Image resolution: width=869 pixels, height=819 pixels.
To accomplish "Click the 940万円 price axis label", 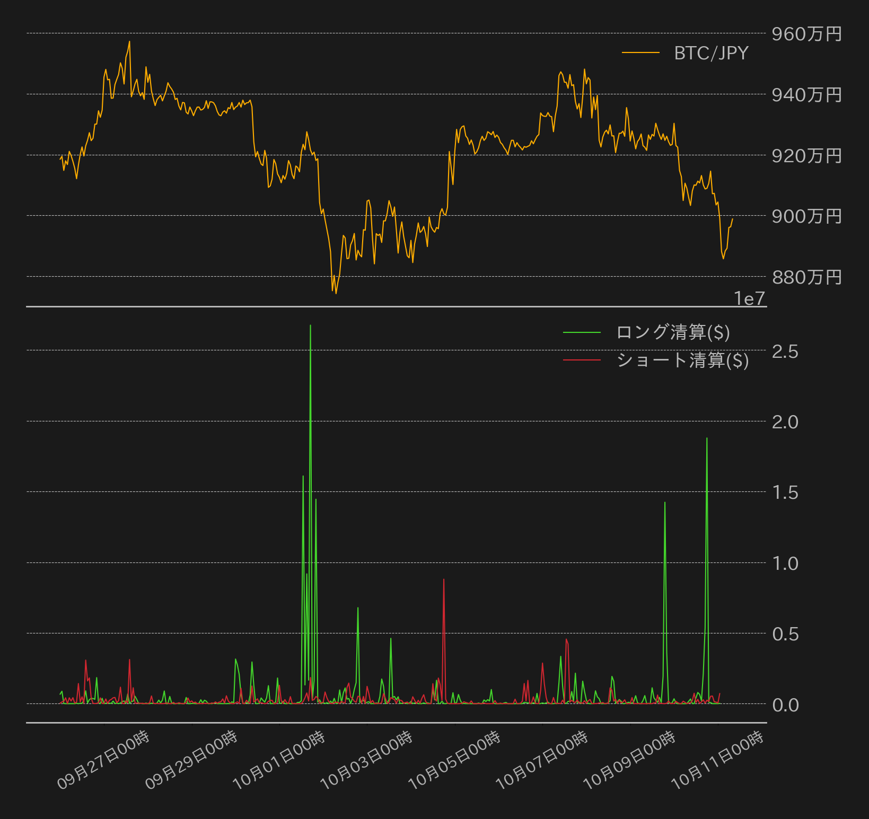I will point(806,95).
